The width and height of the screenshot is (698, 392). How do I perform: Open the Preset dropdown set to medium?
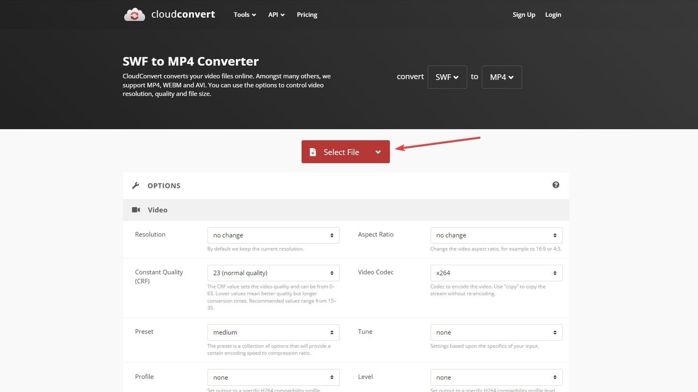point(273,332)
